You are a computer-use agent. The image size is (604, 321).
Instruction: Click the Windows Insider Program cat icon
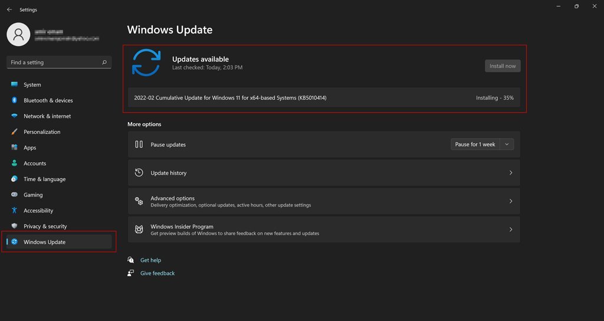[x=139, y=230]
